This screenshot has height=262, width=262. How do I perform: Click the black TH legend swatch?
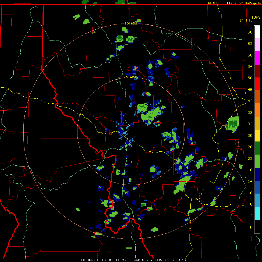pos(257,226)
